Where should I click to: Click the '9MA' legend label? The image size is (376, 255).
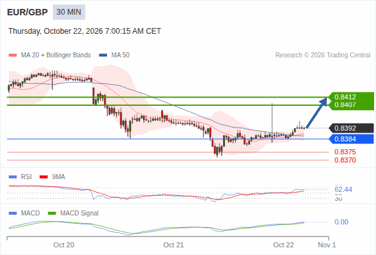pyautogui.click(x=58, y=177)
